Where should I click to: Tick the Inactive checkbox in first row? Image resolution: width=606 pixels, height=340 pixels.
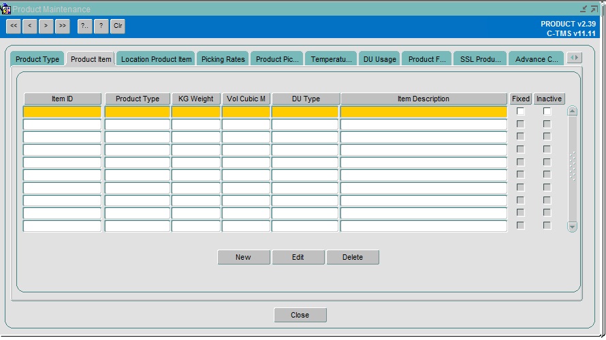(547, 112)
